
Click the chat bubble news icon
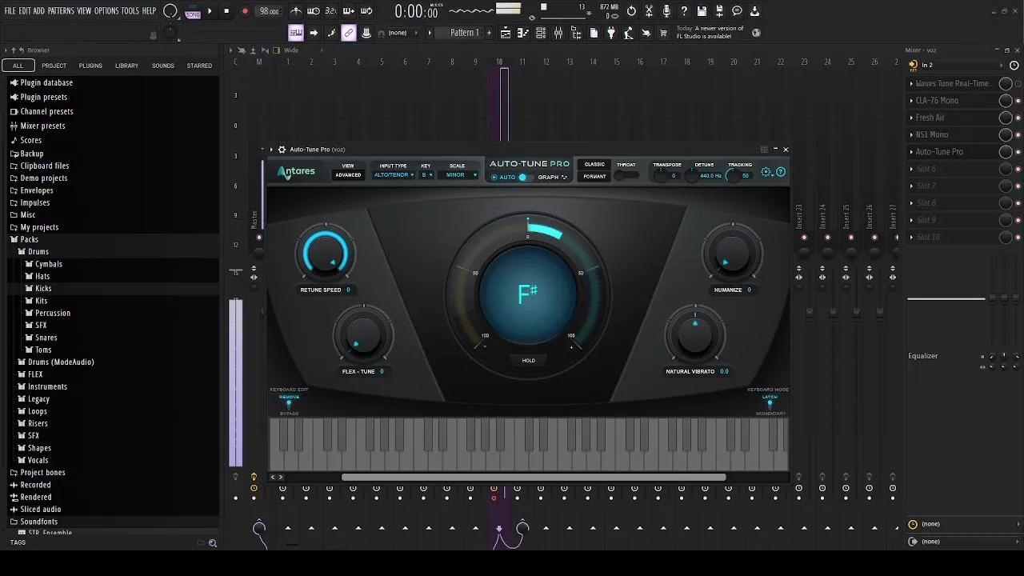point(737,11)
